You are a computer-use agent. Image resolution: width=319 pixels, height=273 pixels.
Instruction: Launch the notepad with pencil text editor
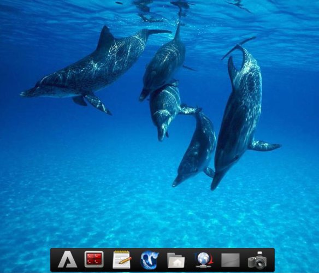pyautogui.click(x=122, y=259)
